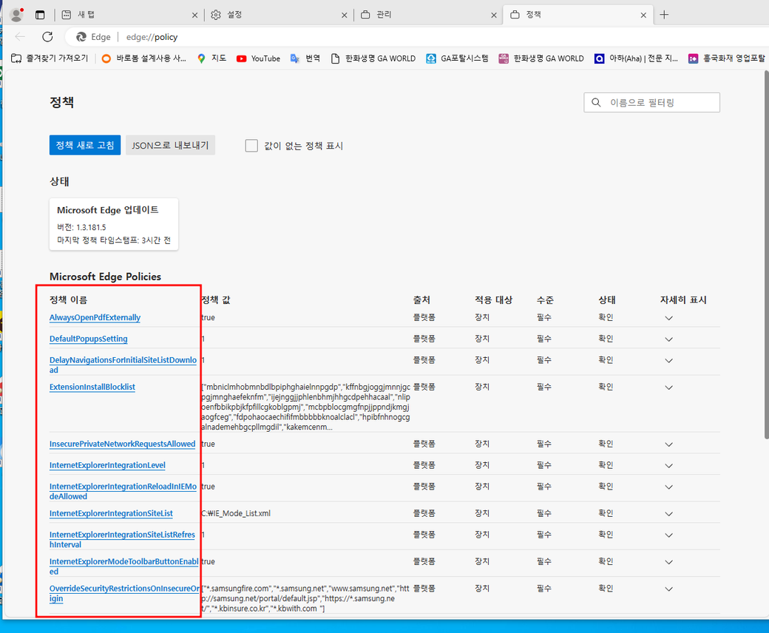Expand details for ExtensionInstallBlocklist row
The width and height of the screenshot is (769, 633).
(x=668, y=387)
